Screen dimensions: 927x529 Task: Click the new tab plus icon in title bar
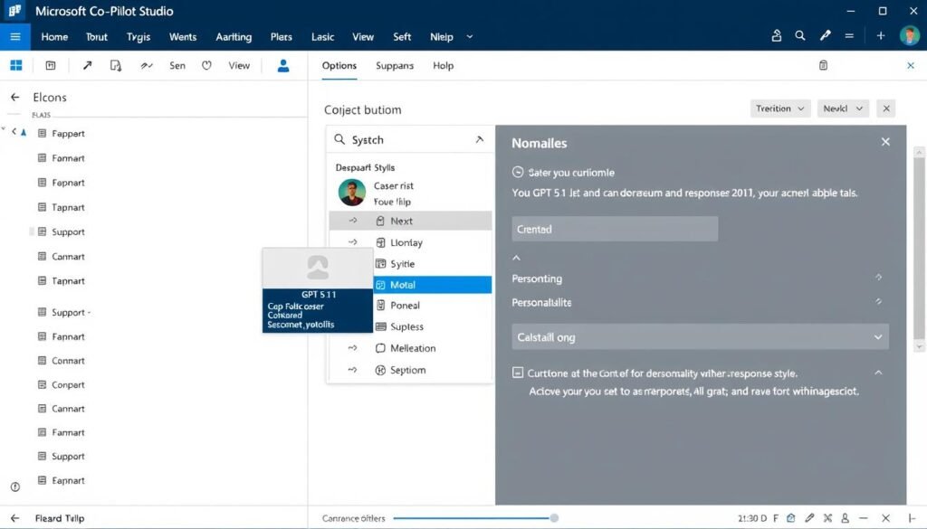pos(879,35)
